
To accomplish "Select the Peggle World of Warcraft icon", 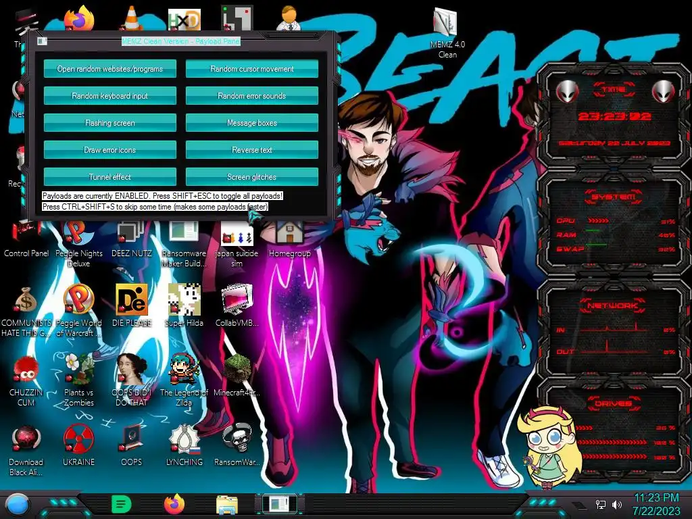I will (78, 311).
